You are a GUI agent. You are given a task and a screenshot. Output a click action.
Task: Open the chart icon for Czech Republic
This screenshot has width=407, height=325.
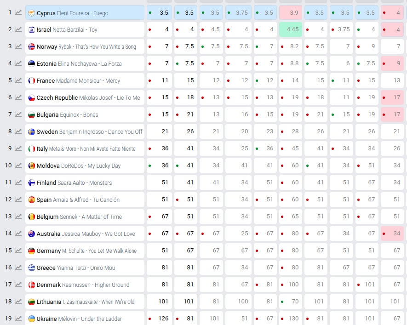(18, 97)
